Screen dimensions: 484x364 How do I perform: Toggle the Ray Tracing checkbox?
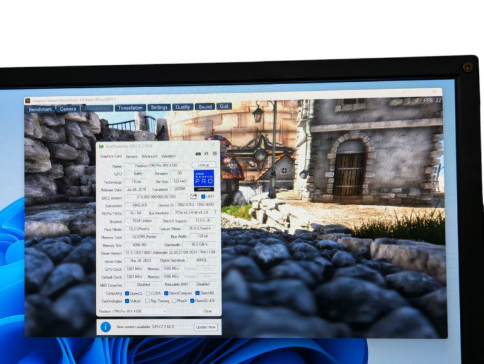(147, 301)
